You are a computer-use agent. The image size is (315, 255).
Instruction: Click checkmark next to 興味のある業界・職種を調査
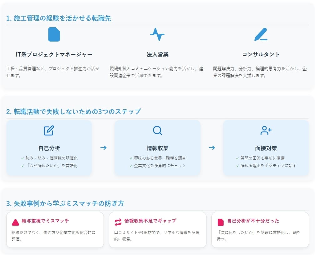pos(131,158)
